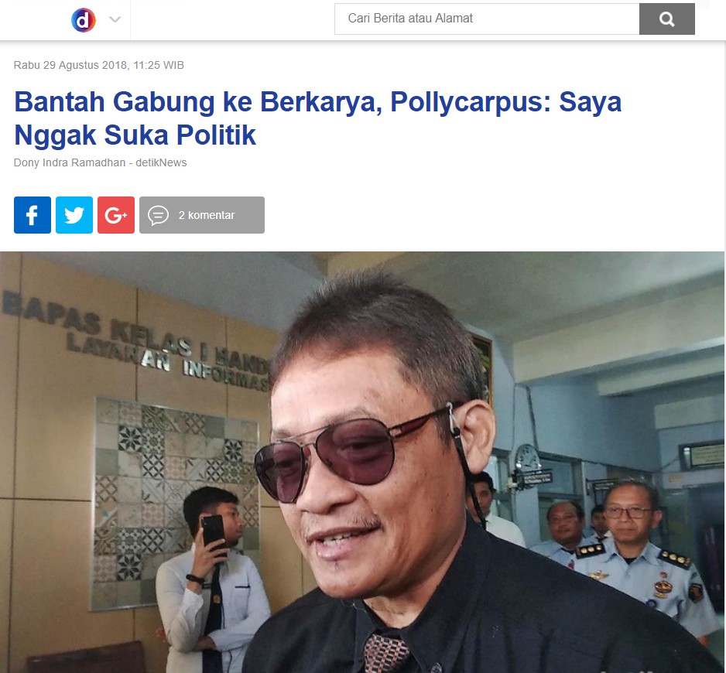Share article on Google Plus
The image size is (726, 673).
click(116, 215)
